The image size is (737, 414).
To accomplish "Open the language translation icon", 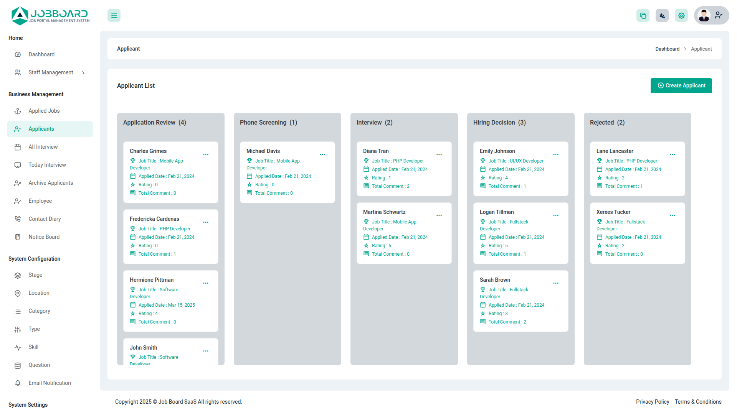I will pyautogui.click(x=662, y=16).
